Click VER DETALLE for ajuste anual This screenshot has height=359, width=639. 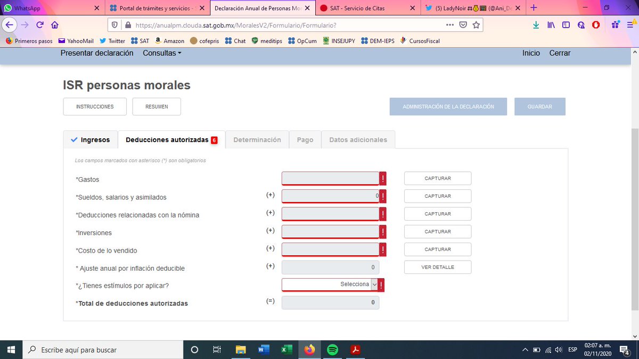tap(438, 267)
